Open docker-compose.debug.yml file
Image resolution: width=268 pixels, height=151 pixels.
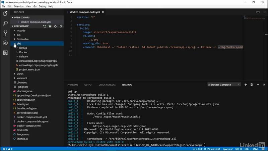[x=32, y=121]
